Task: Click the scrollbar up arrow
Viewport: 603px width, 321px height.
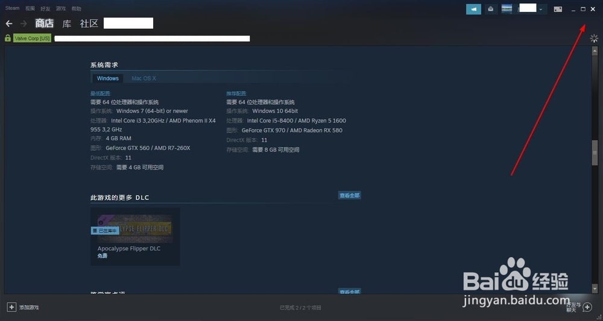Action: (x=595, y=51)
